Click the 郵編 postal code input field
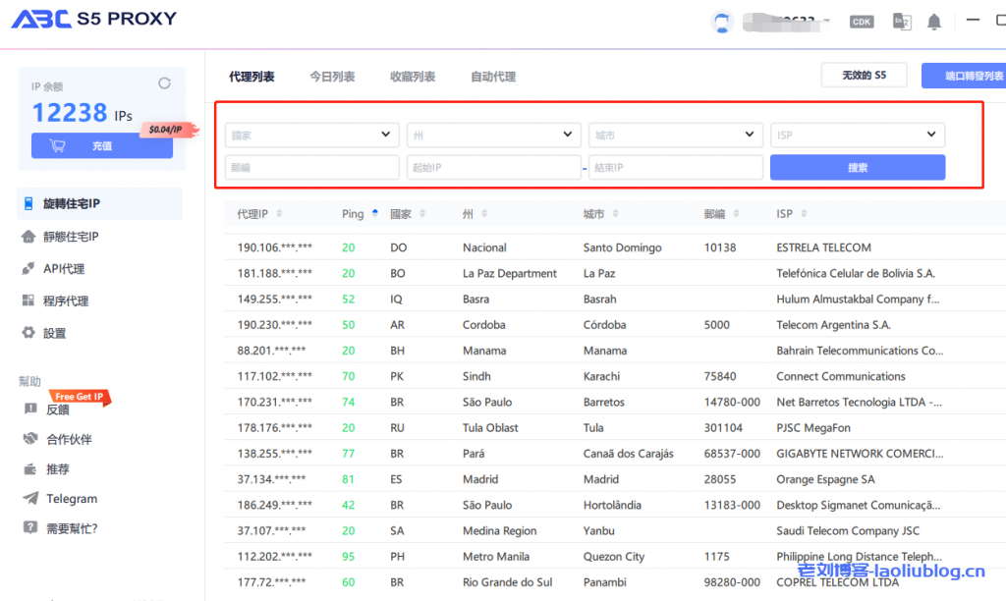Image resolution: width=1006 pixels, height=601 pixels. [x=310, y=167]
